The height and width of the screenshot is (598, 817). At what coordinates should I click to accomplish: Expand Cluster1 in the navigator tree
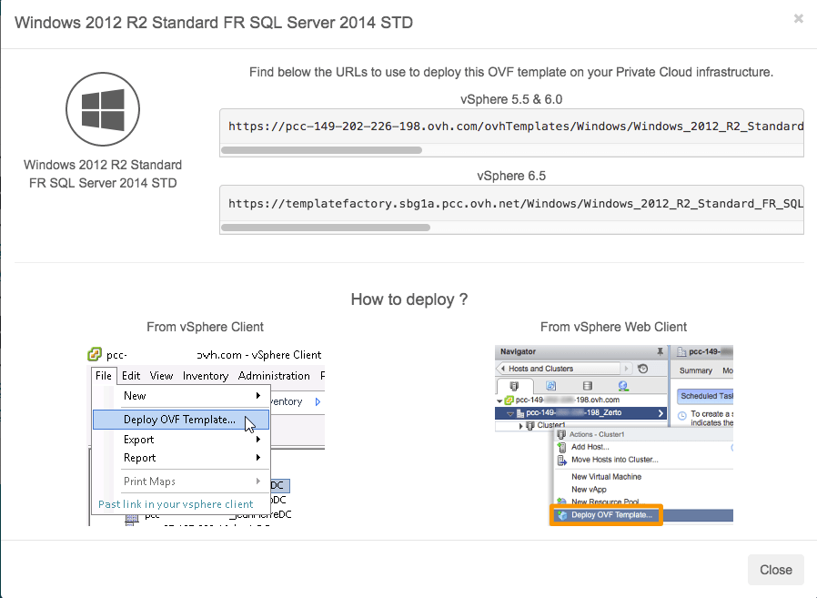pyautogui.click(x=521, y=424)
